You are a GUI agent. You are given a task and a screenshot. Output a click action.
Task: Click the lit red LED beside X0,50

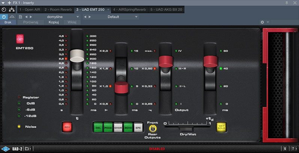[x=155, y=69]
